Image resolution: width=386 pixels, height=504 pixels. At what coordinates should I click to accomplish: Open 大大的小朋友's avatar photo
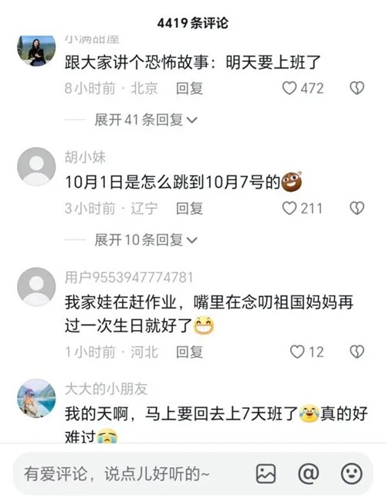tap(36, 398)
